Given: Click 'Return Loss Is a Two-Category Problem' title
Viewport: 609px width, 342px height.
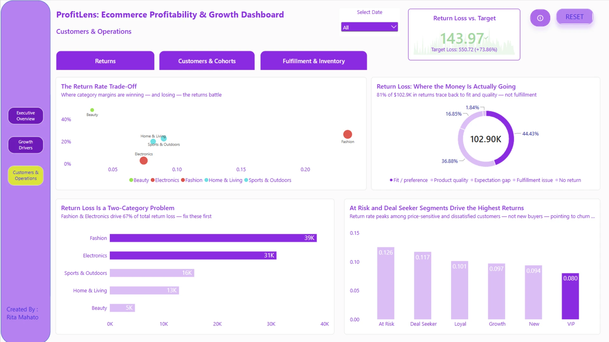Looking at the screenshot, I should [x=118, y=208].
